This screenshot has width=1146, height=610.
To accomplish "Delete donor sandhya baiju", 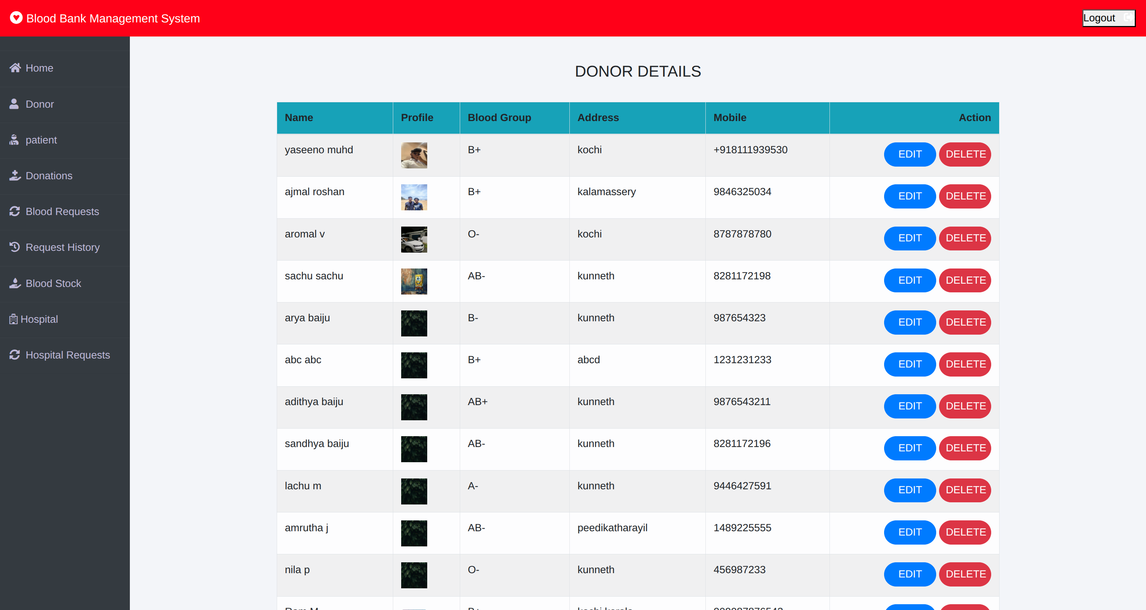I will click(x=965, y=448).
